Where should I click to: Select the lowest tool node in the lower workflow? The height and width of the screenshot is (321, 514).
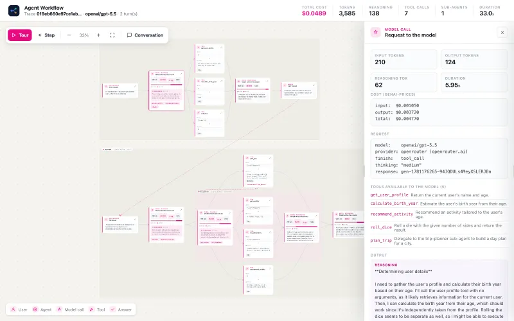point(258,280)
